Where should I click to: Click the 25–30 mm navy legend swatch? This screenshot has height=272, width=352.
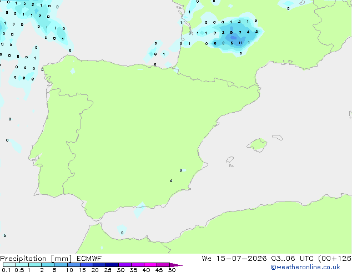tap(112, 265)
